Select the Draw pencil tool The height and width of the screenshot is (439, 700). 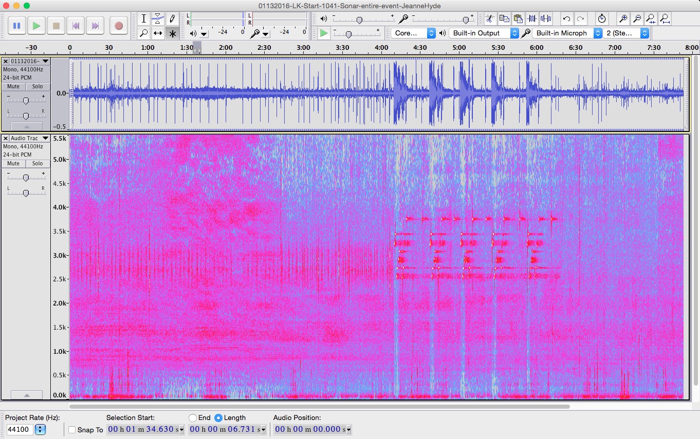(x=172, y=19)
